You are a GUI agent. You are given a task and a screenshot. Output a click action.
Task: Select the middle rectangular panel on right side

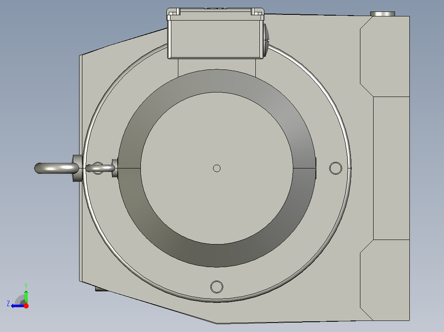coord(391,168)
